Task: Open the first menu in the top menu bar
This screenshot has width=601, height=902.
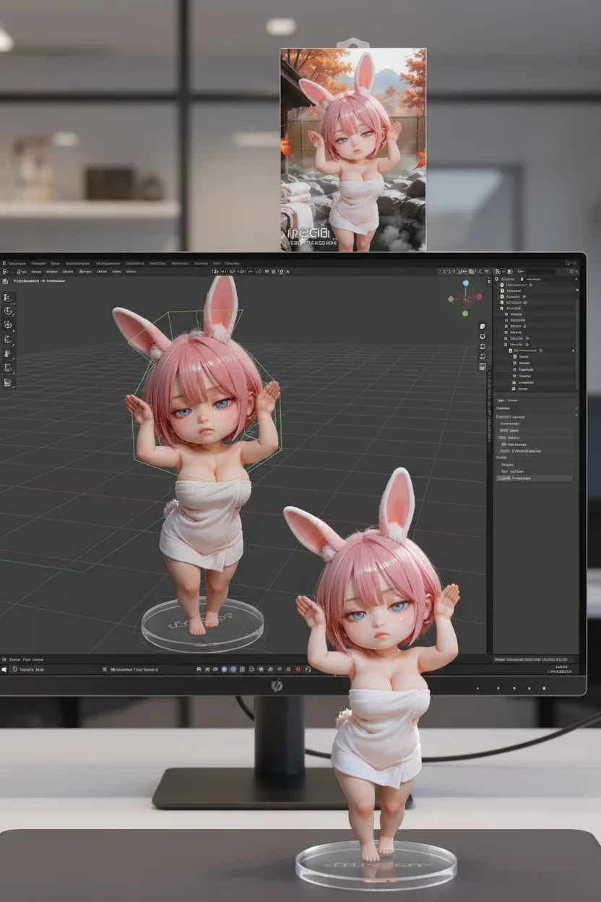Action: point(17,263)
